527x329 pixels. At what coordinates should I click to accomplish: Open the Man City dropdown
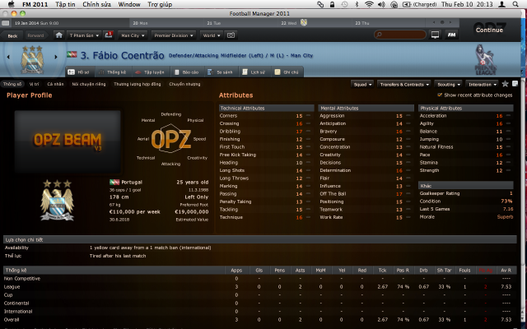(133, 35)
